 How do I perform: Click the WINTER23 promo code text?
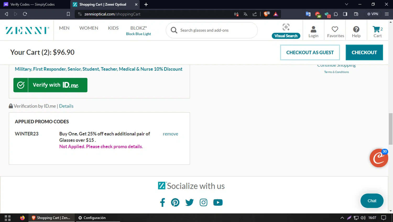pos(27,134)
